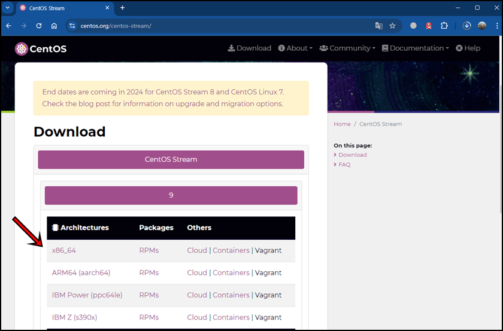Open Containers link in IBM Z row

point(231,317)
